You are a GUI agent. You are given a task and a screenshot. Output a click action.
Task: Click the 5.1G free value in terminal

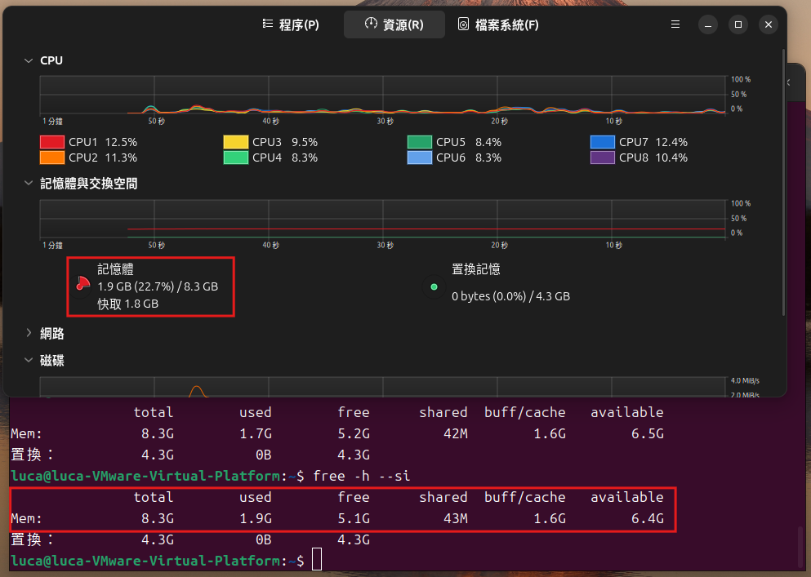[x=354, y=518]
